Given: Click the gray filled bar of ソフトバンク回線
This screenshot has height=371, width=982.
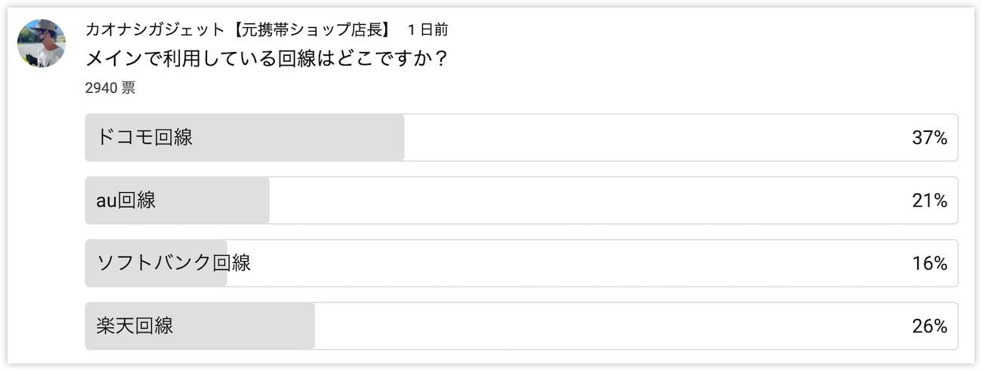Looking at the screenshot, I should coord(156,263).
